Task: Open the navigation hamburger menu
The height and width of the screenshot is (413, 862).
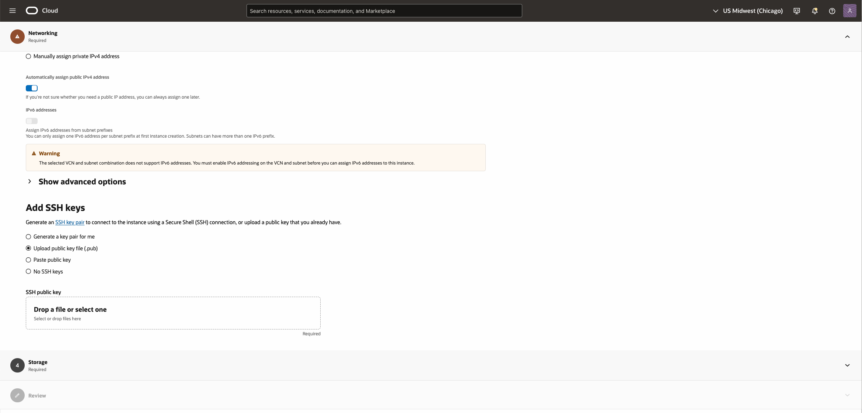Action: point(12,10)
